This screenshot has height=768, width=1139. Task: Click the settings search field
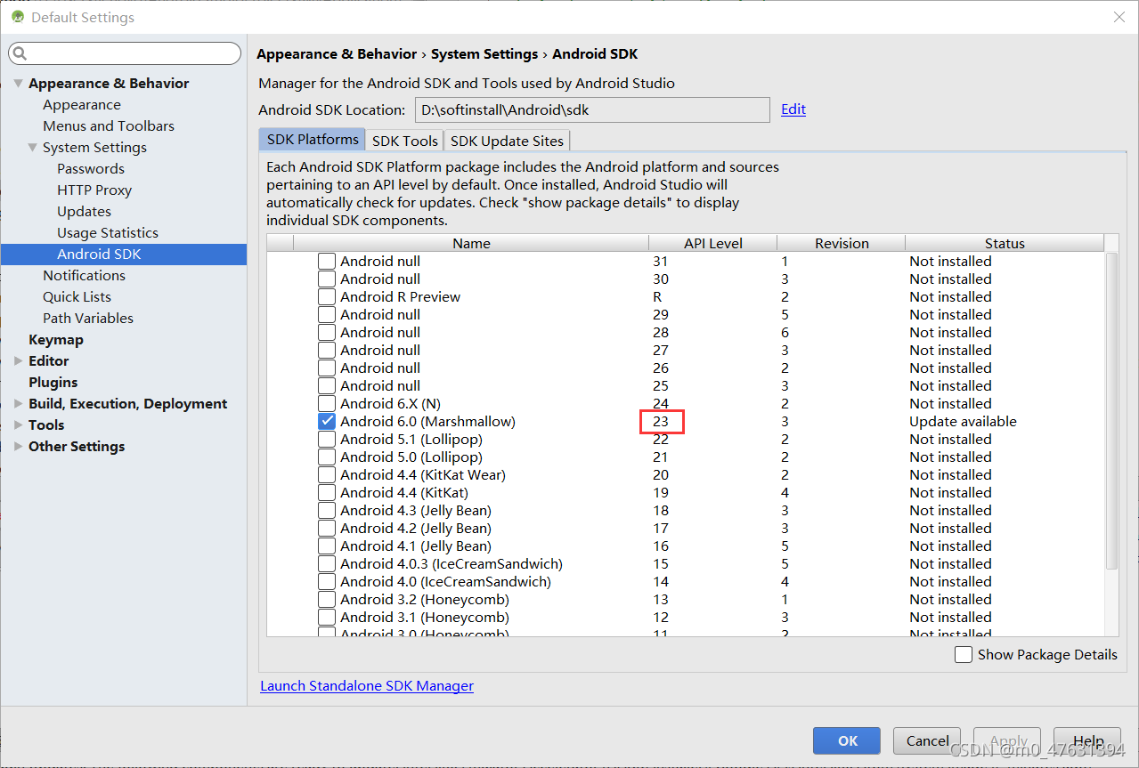tap(125, 54)
